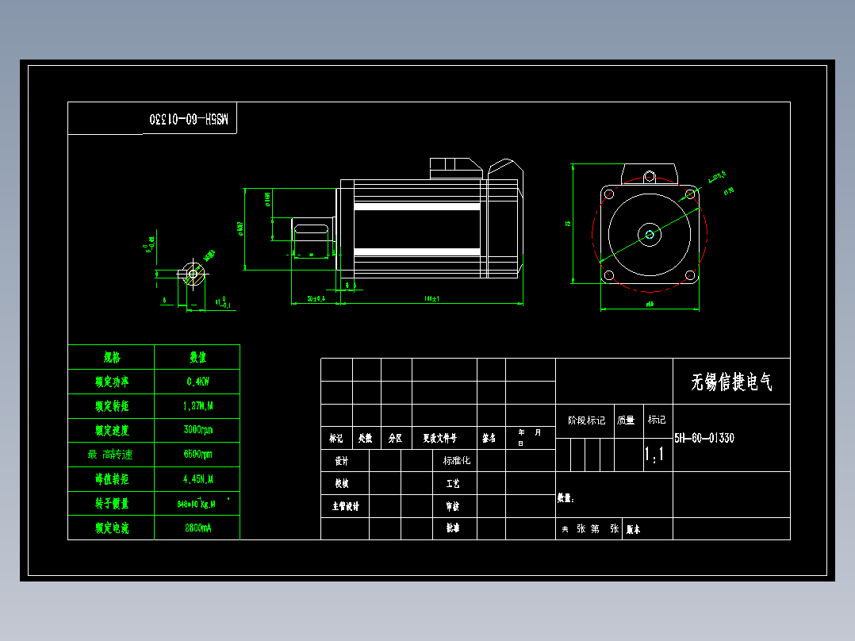Select the 1:1 scale cell
The width and height of the screenshot is (855, 641).
(x=654, y=455)
